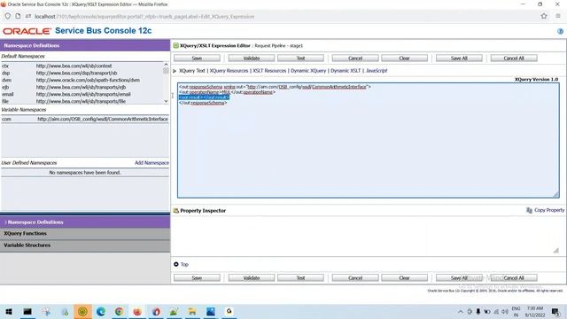
Task: Bookmark this page with the star icon
Action: [x=544, y=16]
